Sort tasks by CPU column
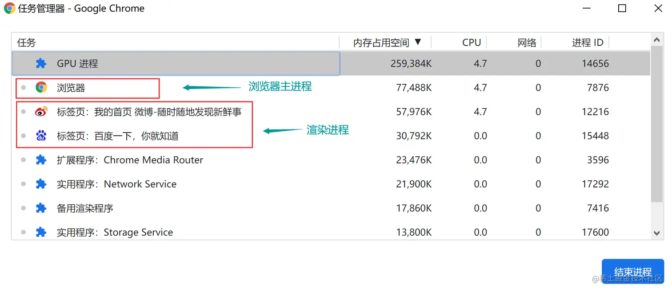672x292 pixels. 471,43
